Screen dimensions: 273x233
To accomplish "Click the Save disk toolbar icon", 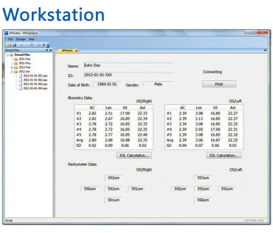I will click(14, 44).
